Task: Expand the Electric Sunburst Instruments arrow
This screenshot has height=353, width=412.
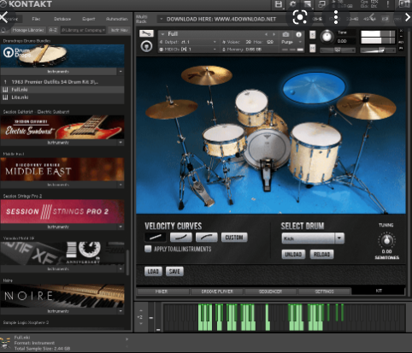Action: 121,142
